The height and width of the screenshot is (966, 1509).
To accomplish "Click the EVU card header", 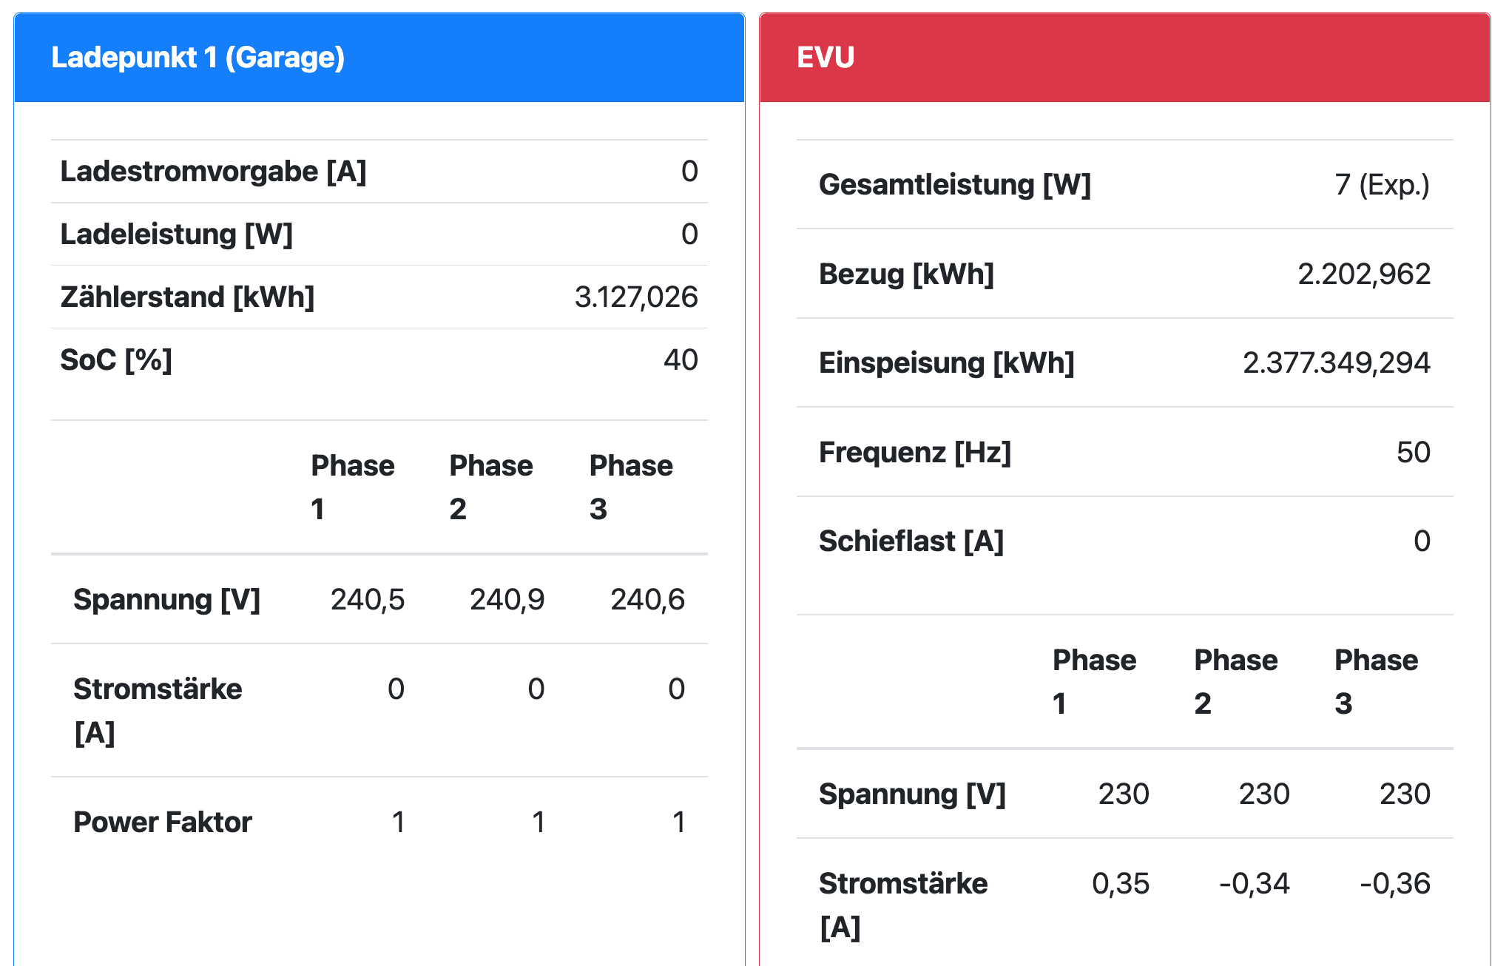I will [x=826, y=58].
